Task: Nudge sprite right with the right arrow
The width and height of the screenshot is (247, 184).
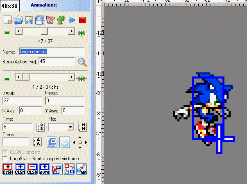Action: 86,142
